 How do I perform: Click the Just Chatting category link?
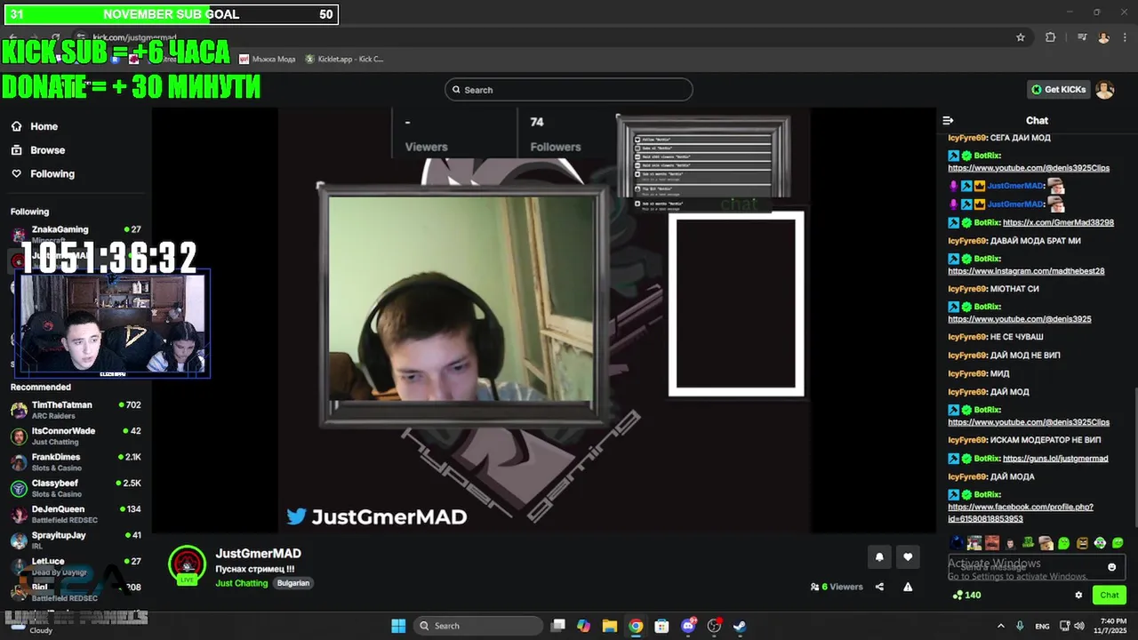point(241,583)
